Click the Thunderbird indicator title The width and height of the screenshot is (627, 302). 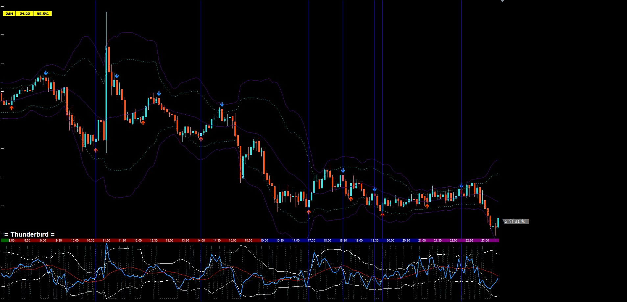coord(30,234)
